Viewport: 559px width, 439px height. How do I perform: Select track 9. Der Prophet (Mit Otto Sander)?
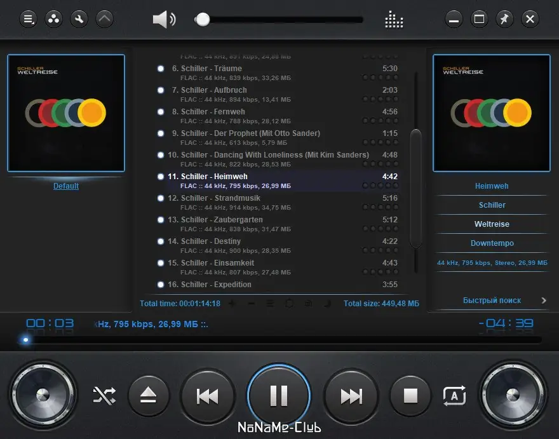click(284, 138)
